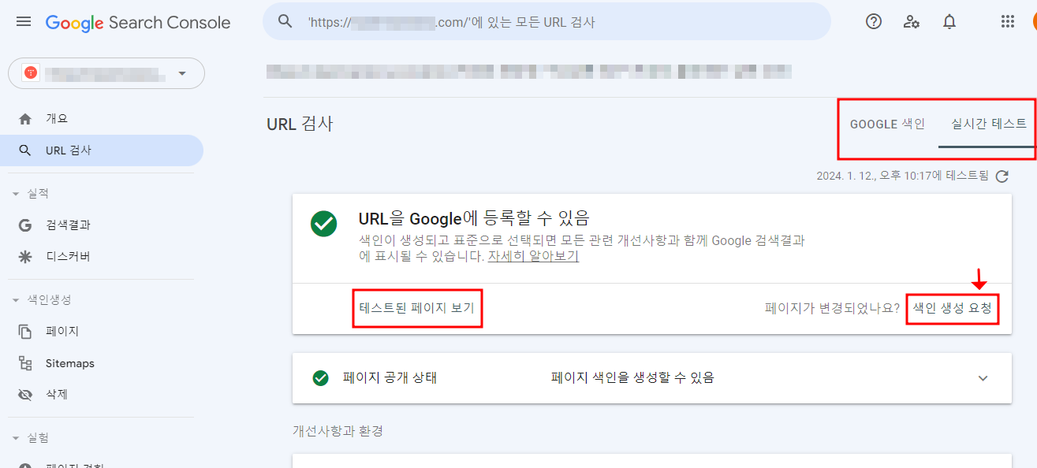Click the pages icon beside 페이지
The height and width of the screenshot is (468, 1037).
click(25, 332)
